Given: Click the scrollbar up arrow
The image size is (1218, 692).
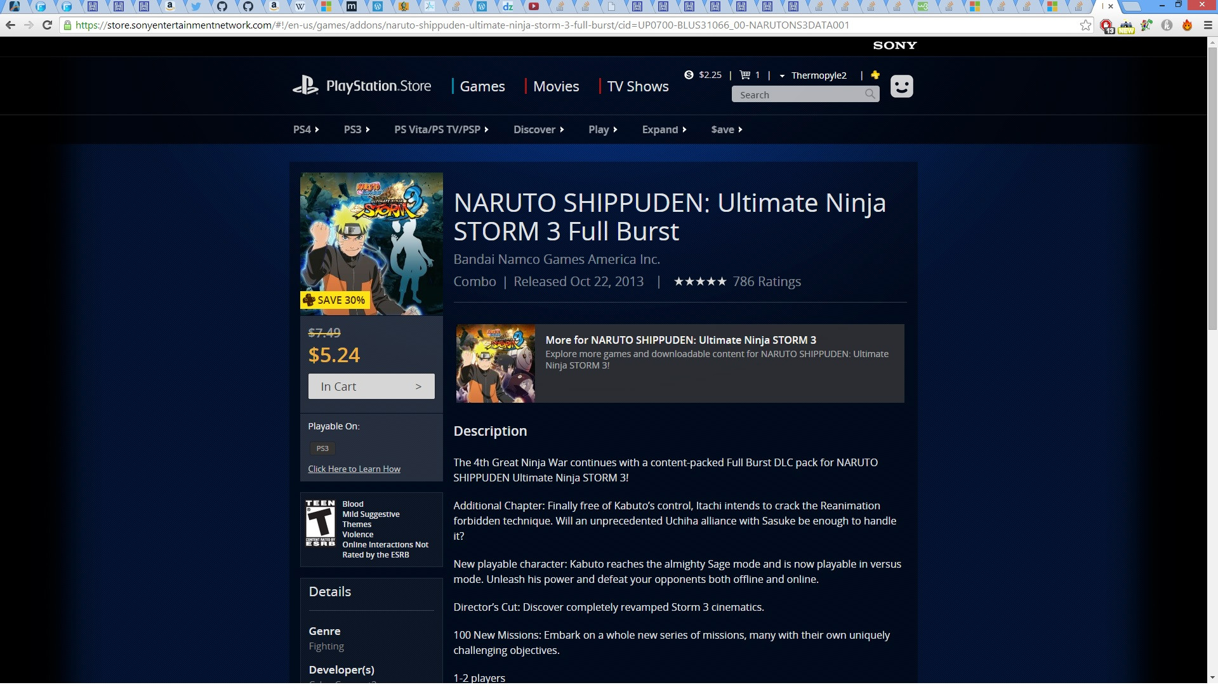Looking at the screenshot, I should (1212, 42).
